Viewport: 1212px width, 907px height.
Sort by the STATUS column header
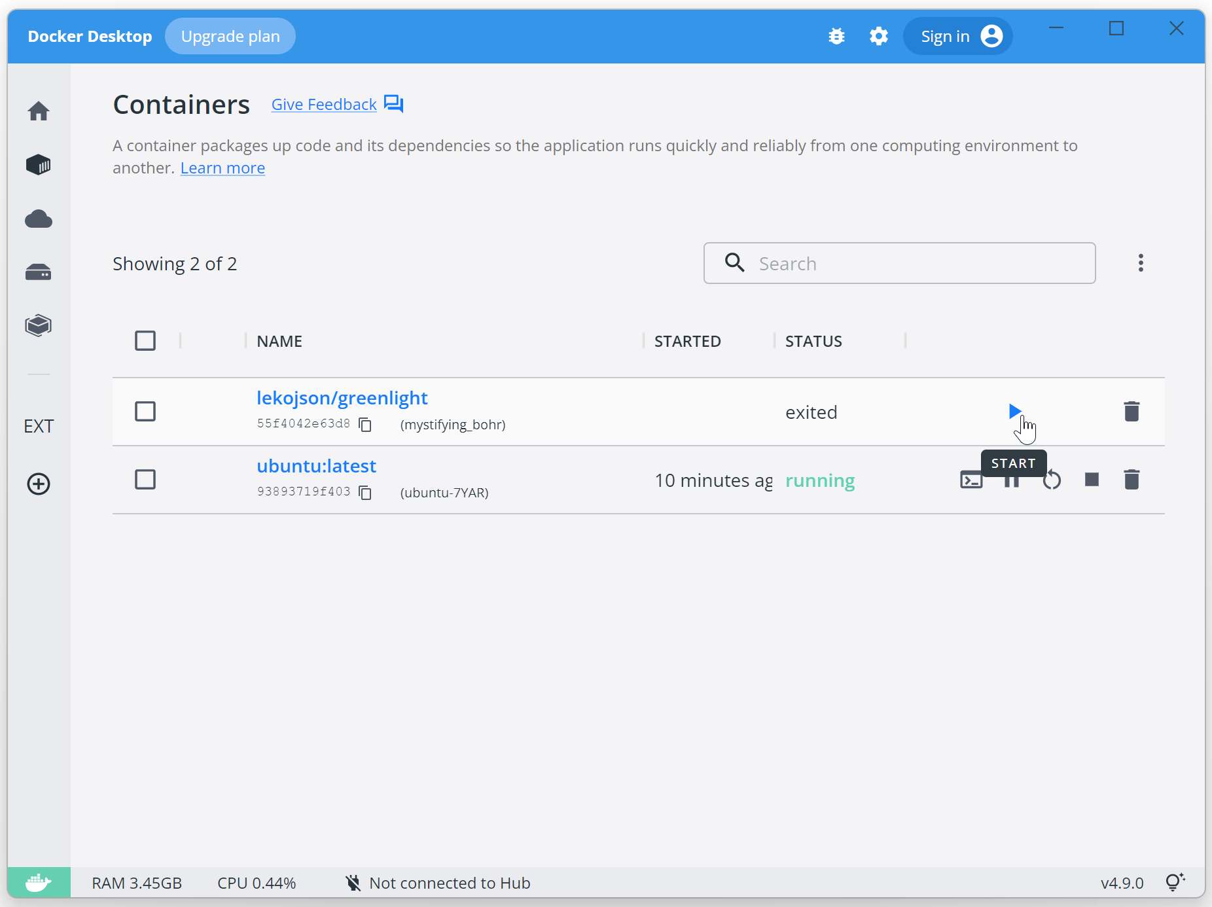coord(813,342)
